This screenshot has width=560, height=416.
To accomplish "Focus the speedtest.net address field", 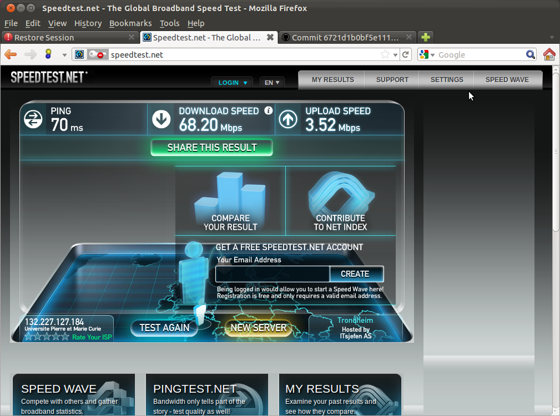I will [x=244, y=54].
